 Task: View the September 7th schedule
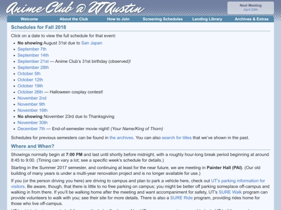[x=32, y=49]
